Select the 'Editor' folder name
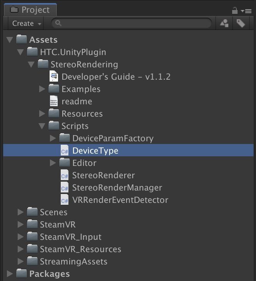 pos(85,163)
